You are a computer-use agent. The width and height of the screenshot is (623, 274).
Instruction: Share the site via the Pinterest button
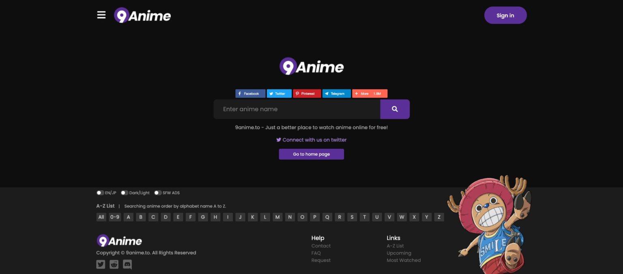point(307,93)
